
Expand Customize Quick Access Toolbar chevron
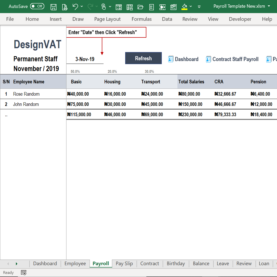coord(199,7)
